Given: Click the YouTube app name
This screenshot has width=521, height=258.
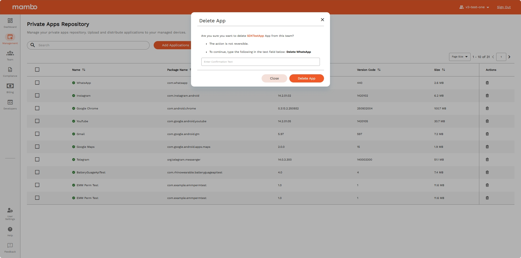Looking at the screenshot, I should pos(82,121).
